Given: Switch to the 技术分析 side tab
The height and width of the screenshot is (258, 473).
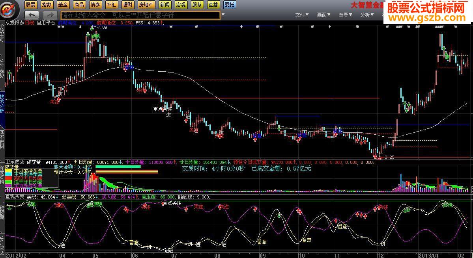Looking at the screenshot, I should pyautogui.click(x=2, y=104).
